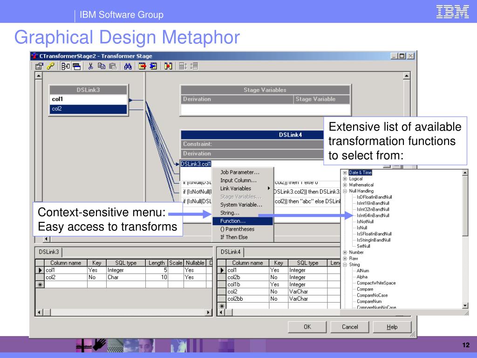Click DSLink3 grid scroll left arrow
The width and height of the screenshot is (477, 358).
(x=39, y=312)
